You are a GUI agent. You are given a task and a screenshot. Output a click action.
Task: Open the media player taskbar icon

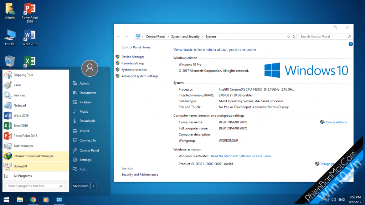click(x=46, y=200)
